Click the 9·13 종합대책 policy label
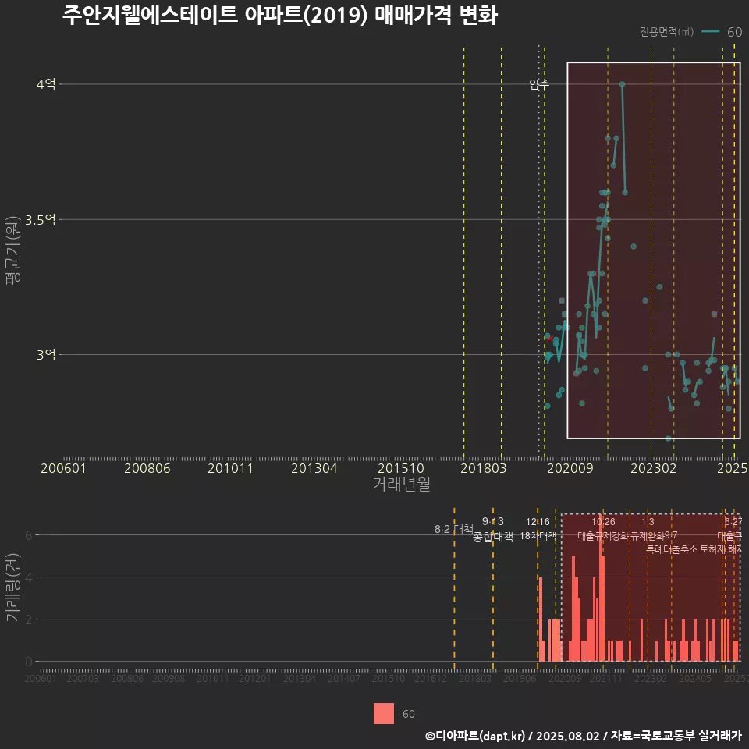 (x=493, y=529)
